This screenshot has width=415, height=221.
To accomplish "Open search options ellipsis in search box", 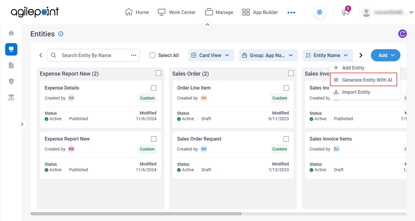I will tap(134, 55).
